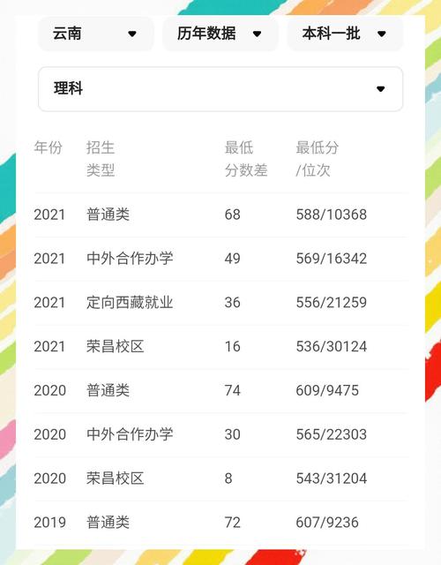
Task: Click the score difference 68
Action: pyautogui.click(x=233, y=215)
